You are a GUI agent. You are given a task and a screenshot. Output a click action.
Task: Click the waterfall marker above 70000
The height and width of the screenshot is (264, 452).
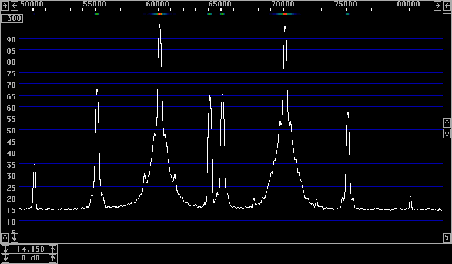285,14
